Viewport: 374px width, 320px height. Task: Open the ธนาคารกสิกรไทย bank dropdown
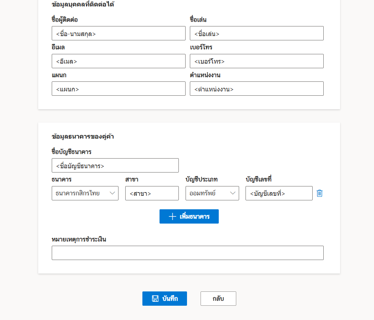coord(85,193)
